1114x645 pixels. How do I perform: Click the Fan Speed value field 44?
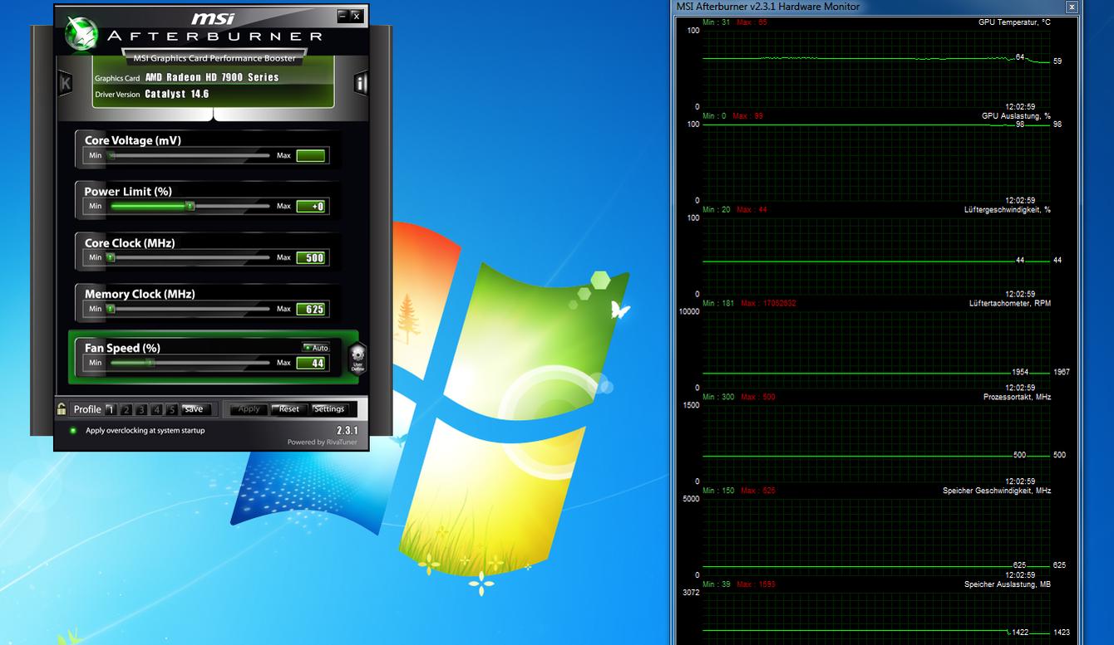click(311, 363)
